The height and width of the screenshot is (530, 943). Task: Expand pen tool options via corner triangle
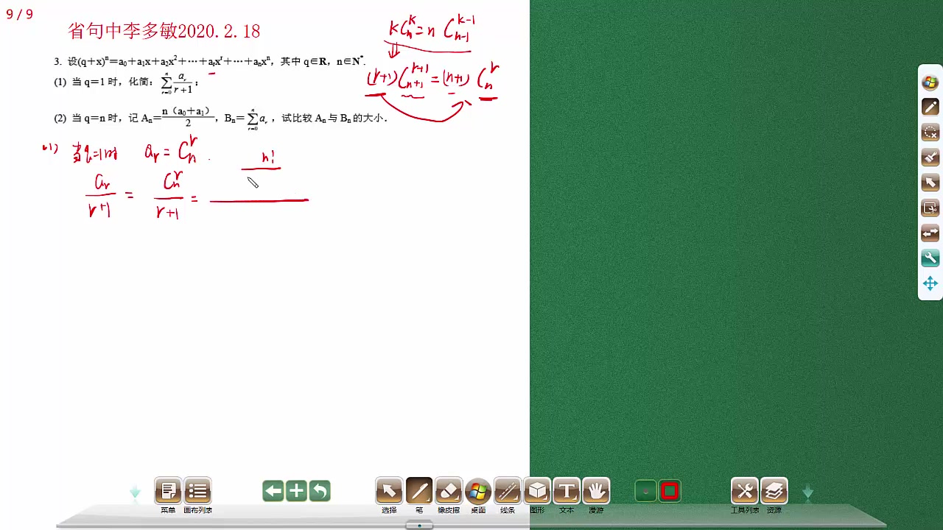pos(430,501)
